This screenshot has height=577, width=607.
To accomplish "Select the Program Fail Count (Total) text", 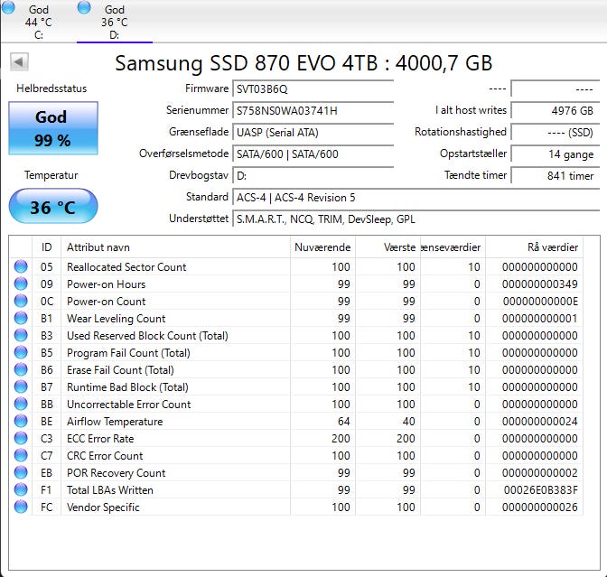I will [128, 353].
